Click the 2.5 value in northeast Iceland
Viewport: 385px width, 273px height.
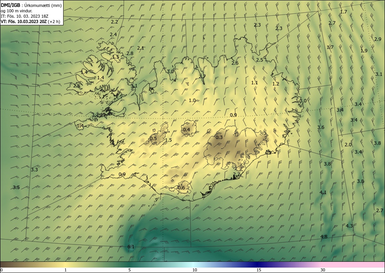tap(259, 60)
